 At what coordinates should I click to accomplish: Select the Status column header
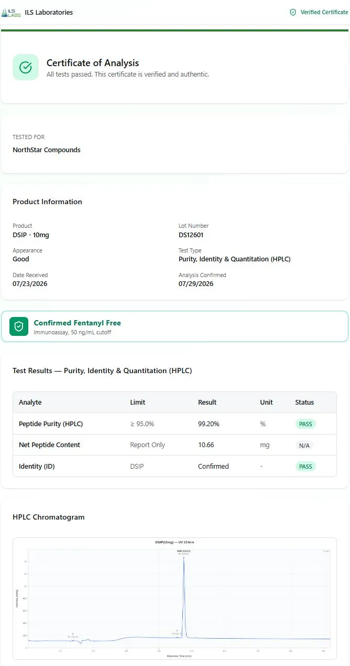coord(304,403)
